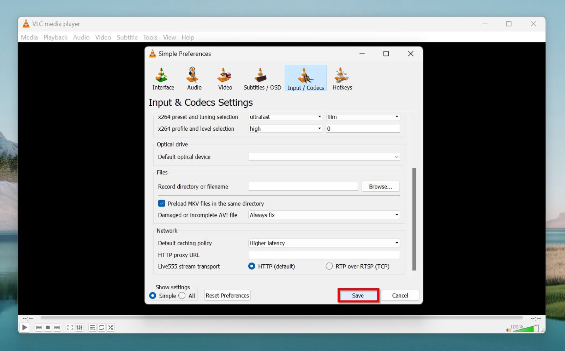This screenshot has height=351, width=565.
Task: Toggle the random playback icon
Action: [x=110, y=327]
